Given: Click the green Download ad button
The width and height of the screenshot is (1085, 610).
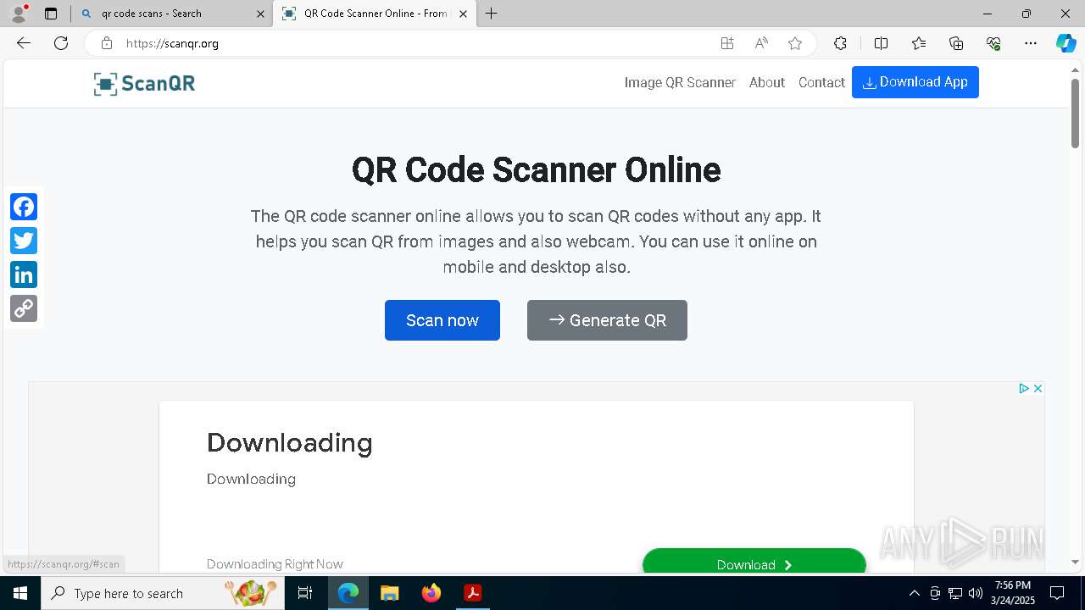Looking at the screenshot, I should [x=754, y=563].
